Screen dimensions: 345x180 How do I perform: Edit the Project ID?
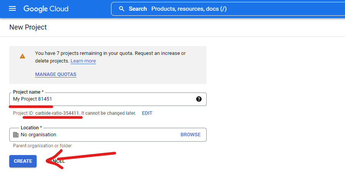coord(147,113)
